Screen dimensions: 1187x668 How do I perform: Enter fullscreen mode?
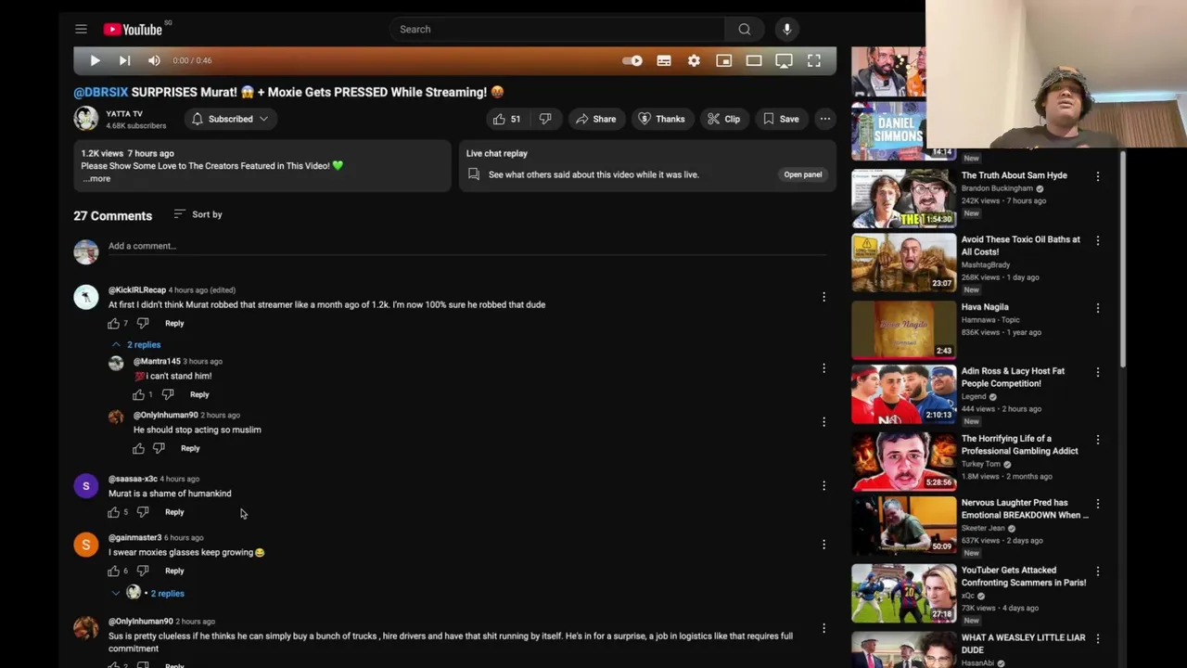pos(813,61)
